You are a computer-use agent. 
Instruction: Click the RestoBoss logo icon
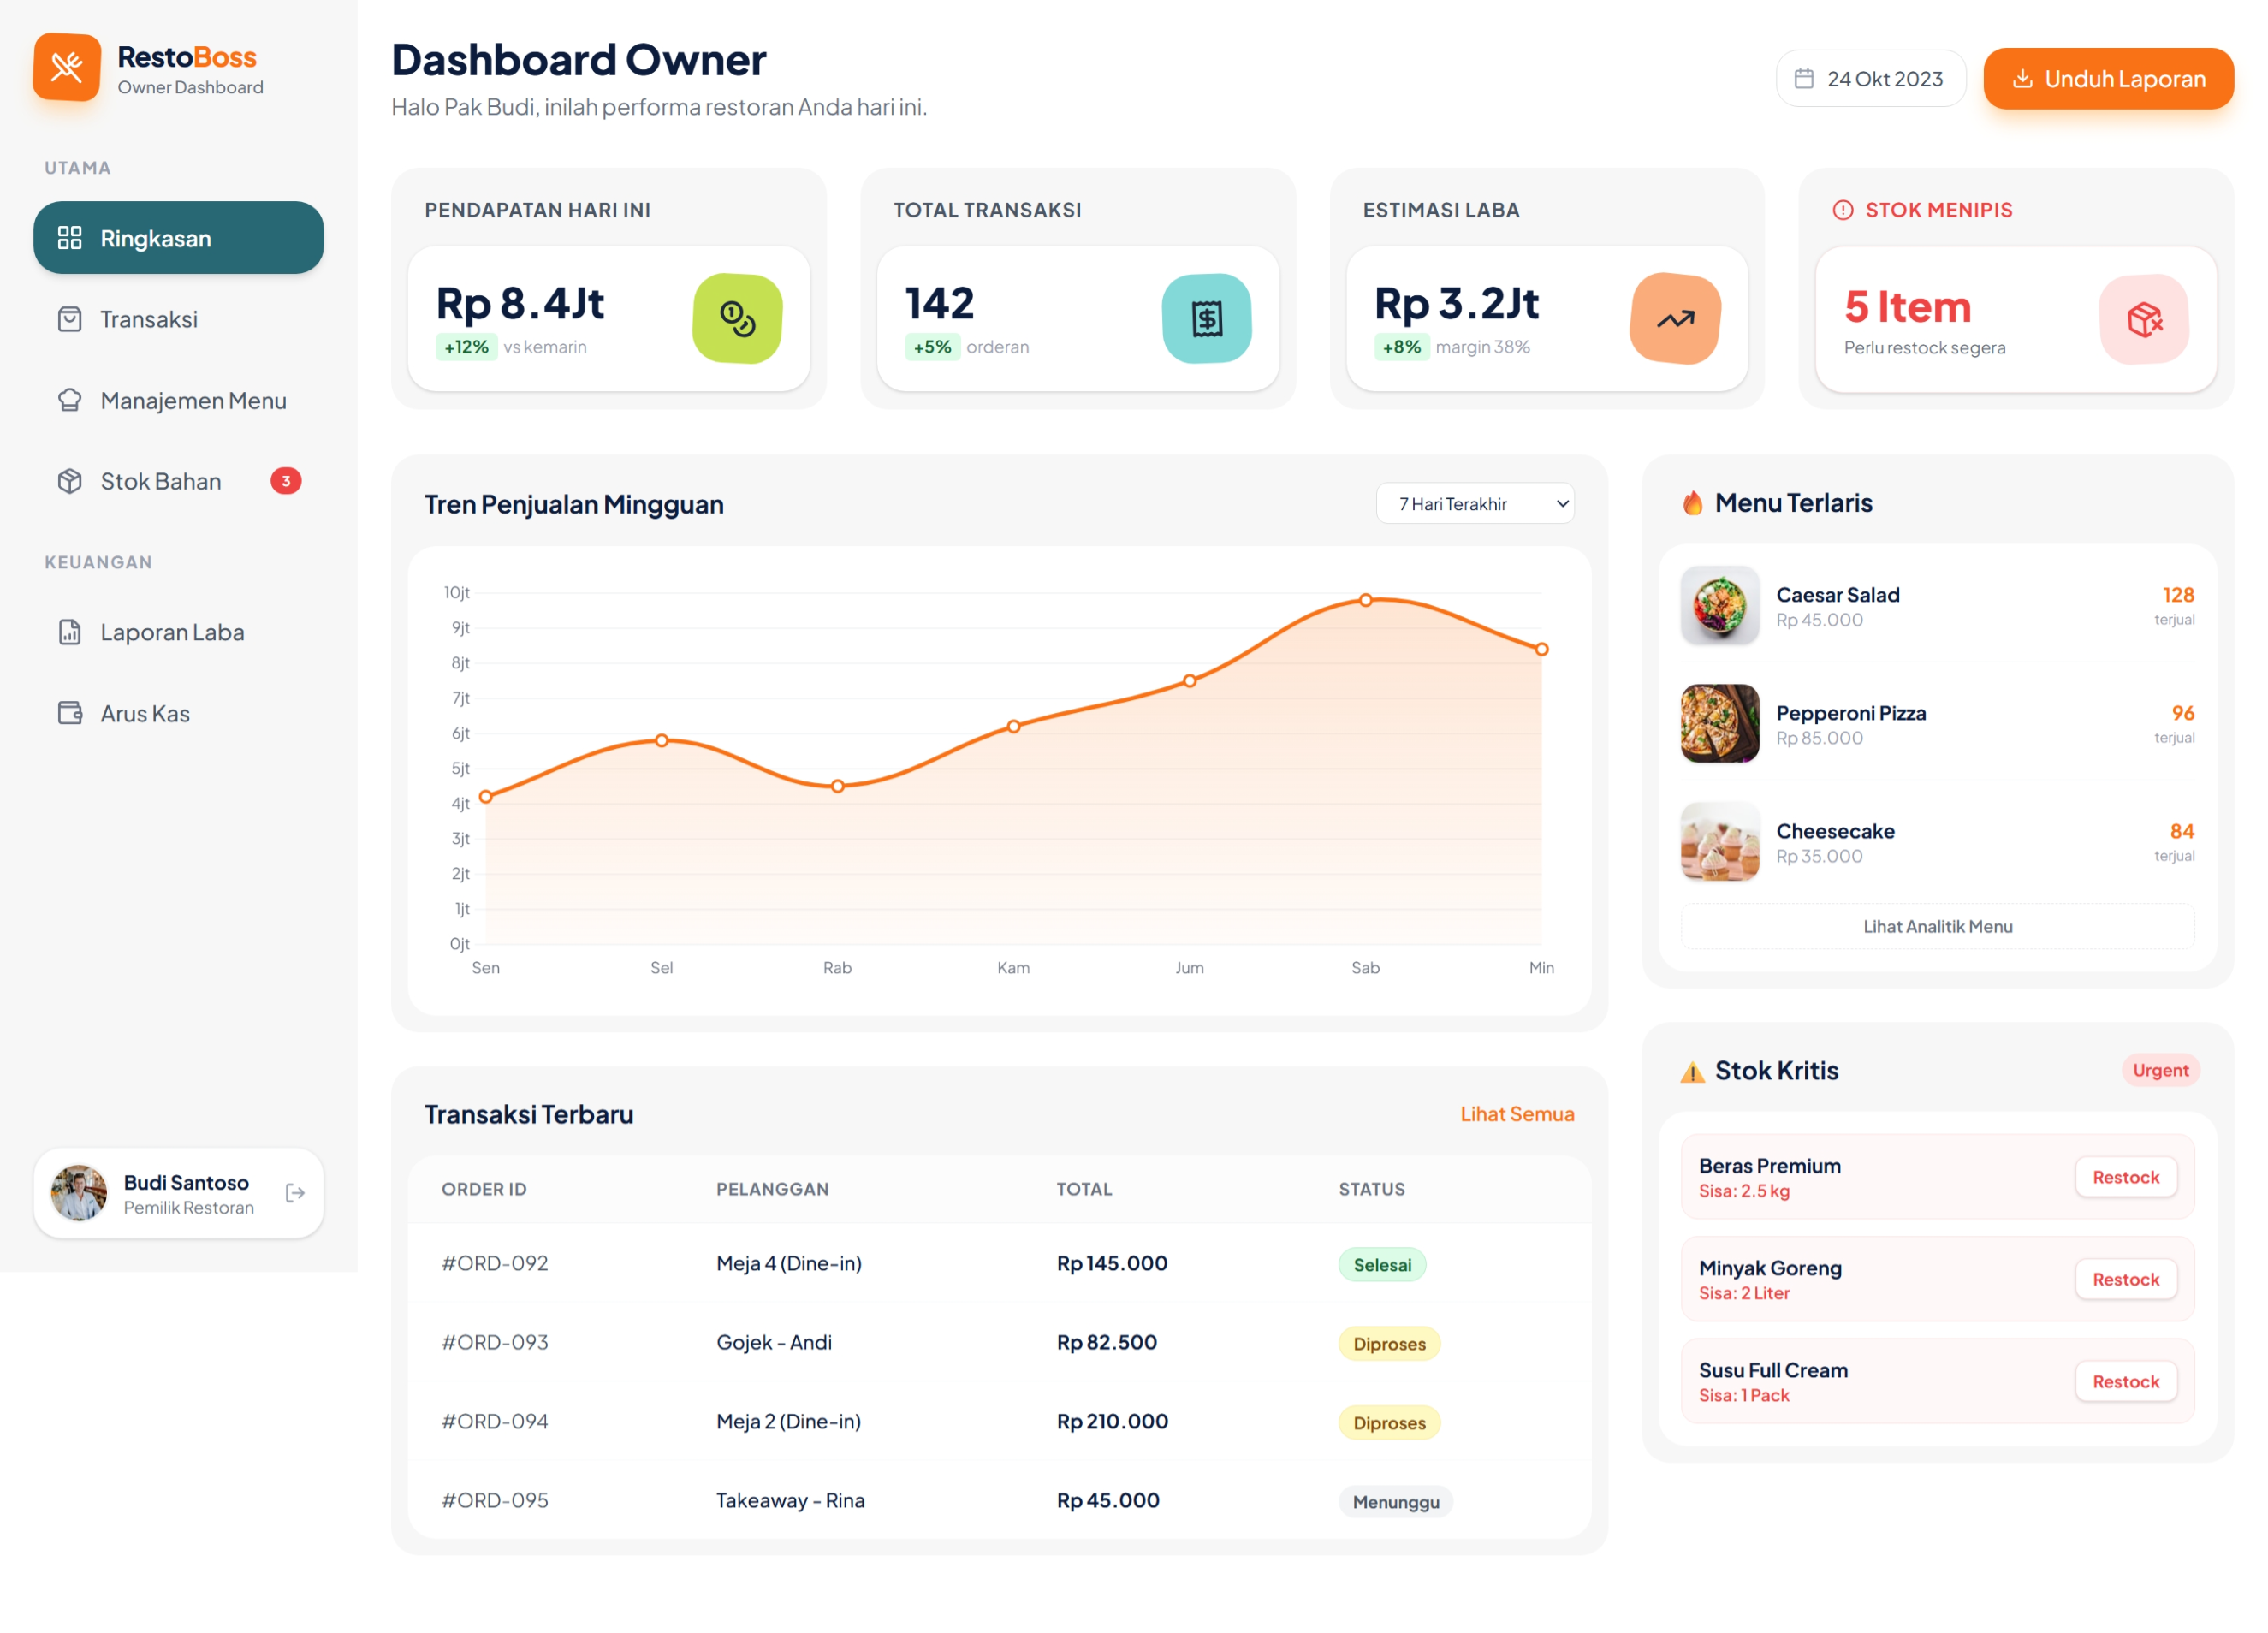[x=67, y=67]
